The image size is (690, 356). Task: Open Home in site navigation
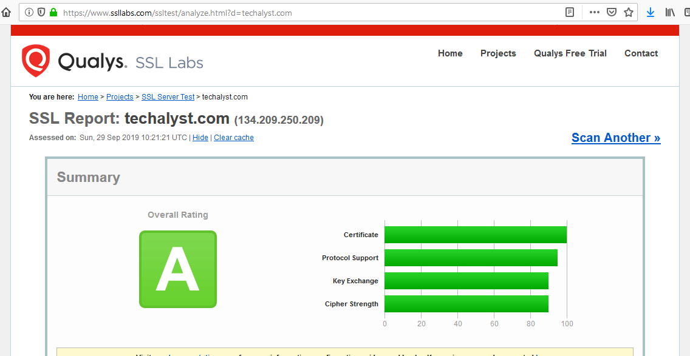tap(450, 53)
